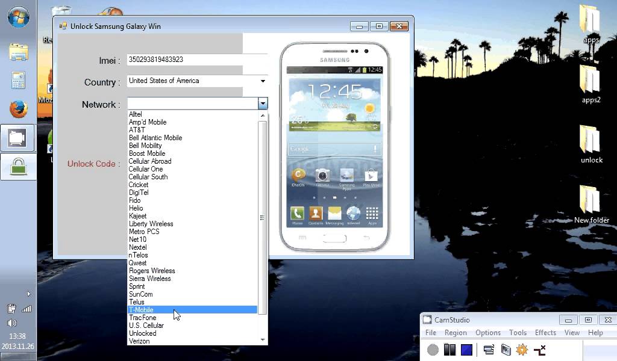617x361 pixels.
Task: Minimize the CamStudio window
Action: 568,320
